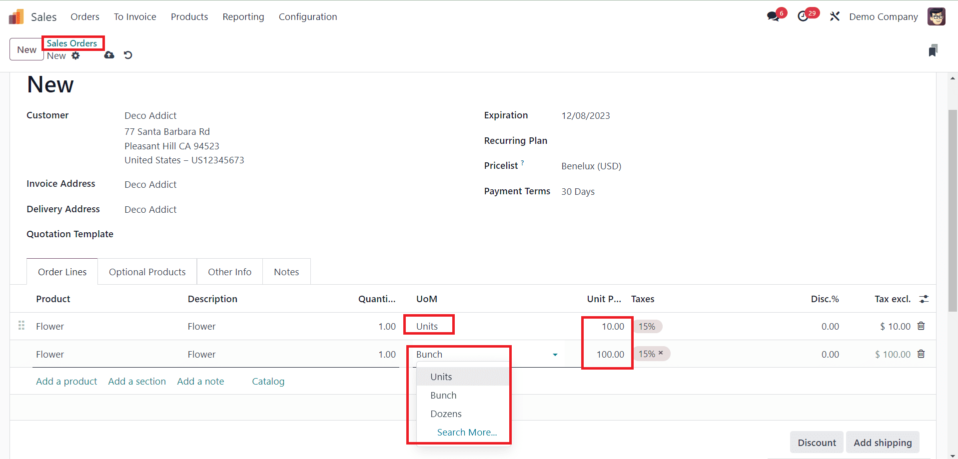Image resolution: width=958 pixels, height=459 pixels.
Task: Choose Dozens from the UoM dropdown list
Action: click(x=463, y=414)
